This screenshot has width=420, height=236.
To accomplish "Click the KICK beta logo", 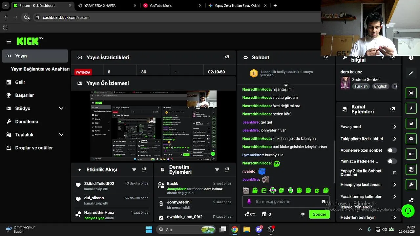I will (x=30, y=41).
